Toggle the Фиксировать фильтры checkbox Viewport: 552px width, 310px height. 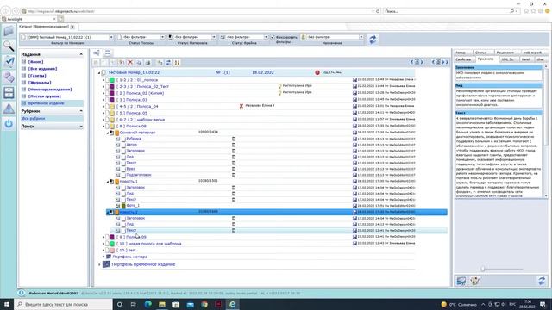point(273,37)
